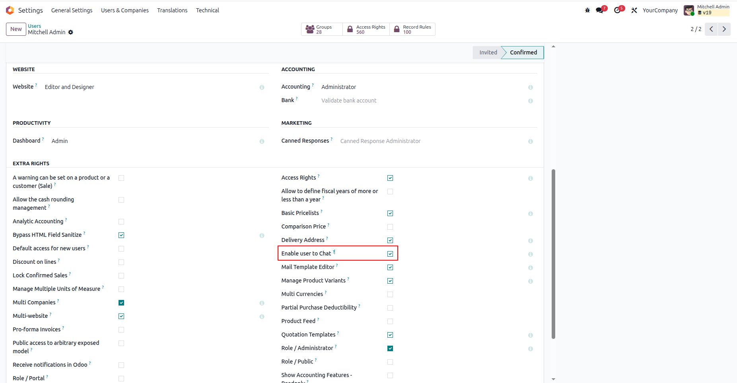
Task: Click the New button
Action: (16, 29)
